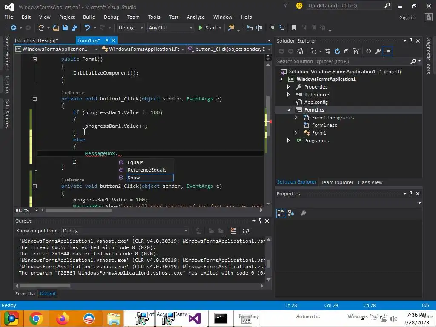
Task: Click the Comment selected lines icon
Action: click(272, 28)
